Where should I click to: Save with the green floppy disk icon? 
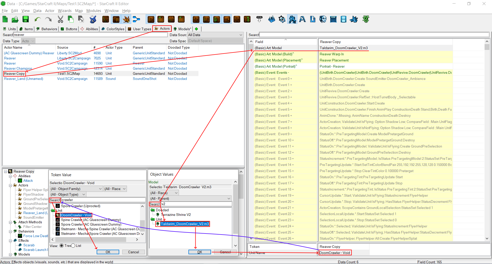pos(25,19)
